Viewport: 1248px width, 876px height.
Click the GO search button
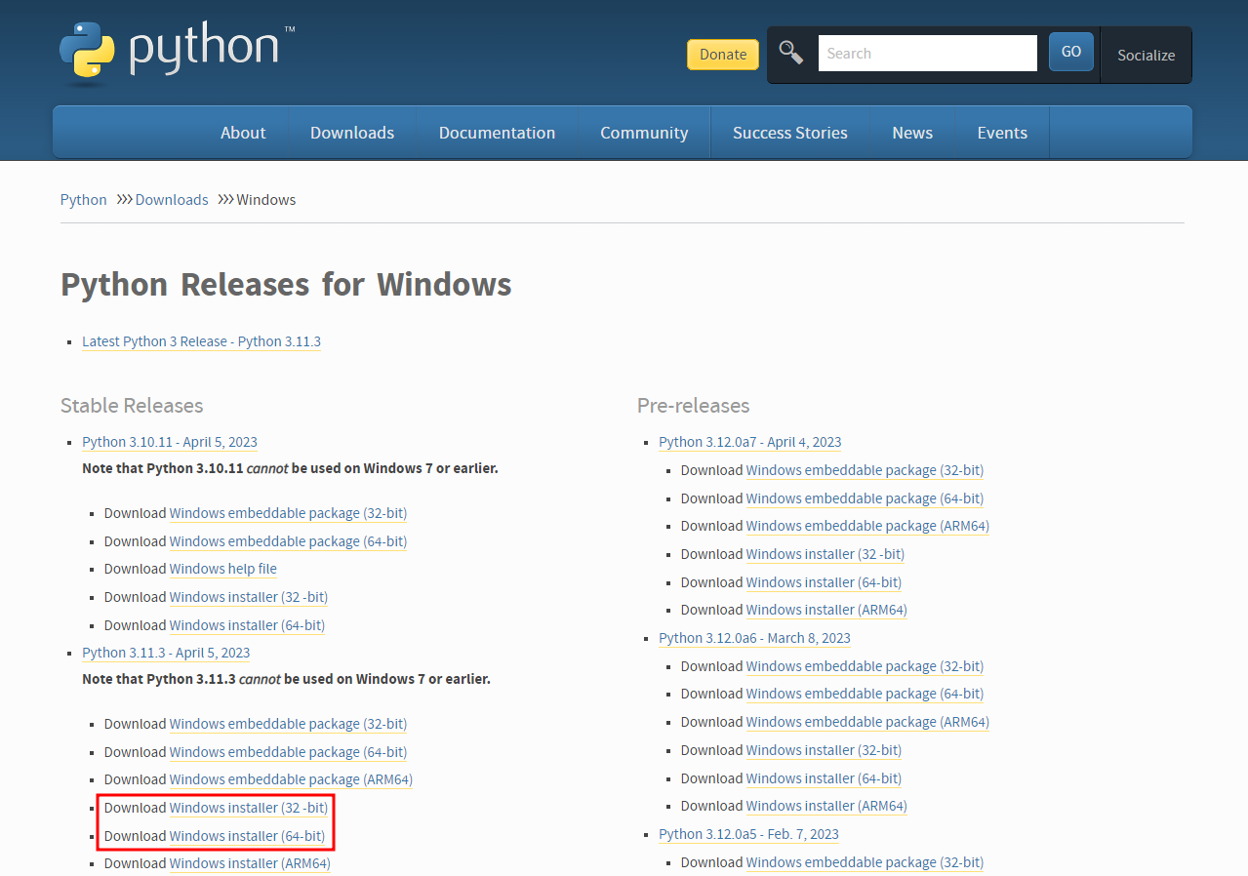click(1071, 52)
